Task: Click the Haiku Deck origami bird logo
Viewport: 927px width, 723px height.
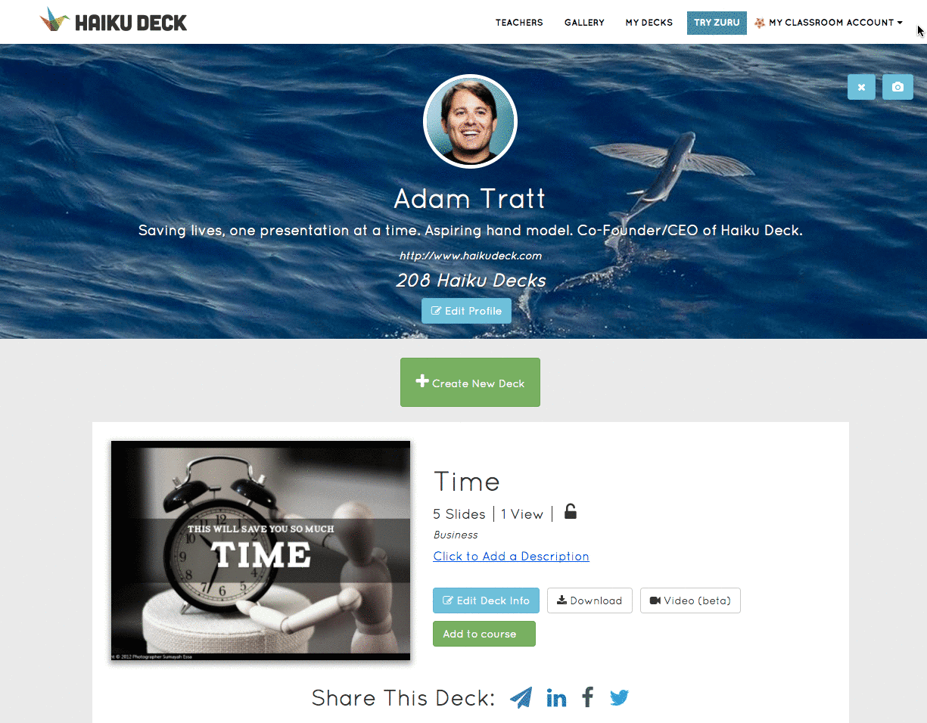Action: click(54, 20)
